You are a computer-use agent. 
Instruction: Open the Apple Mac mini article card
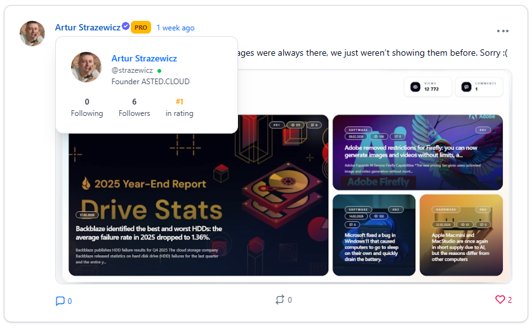click(x=461, y=236)
